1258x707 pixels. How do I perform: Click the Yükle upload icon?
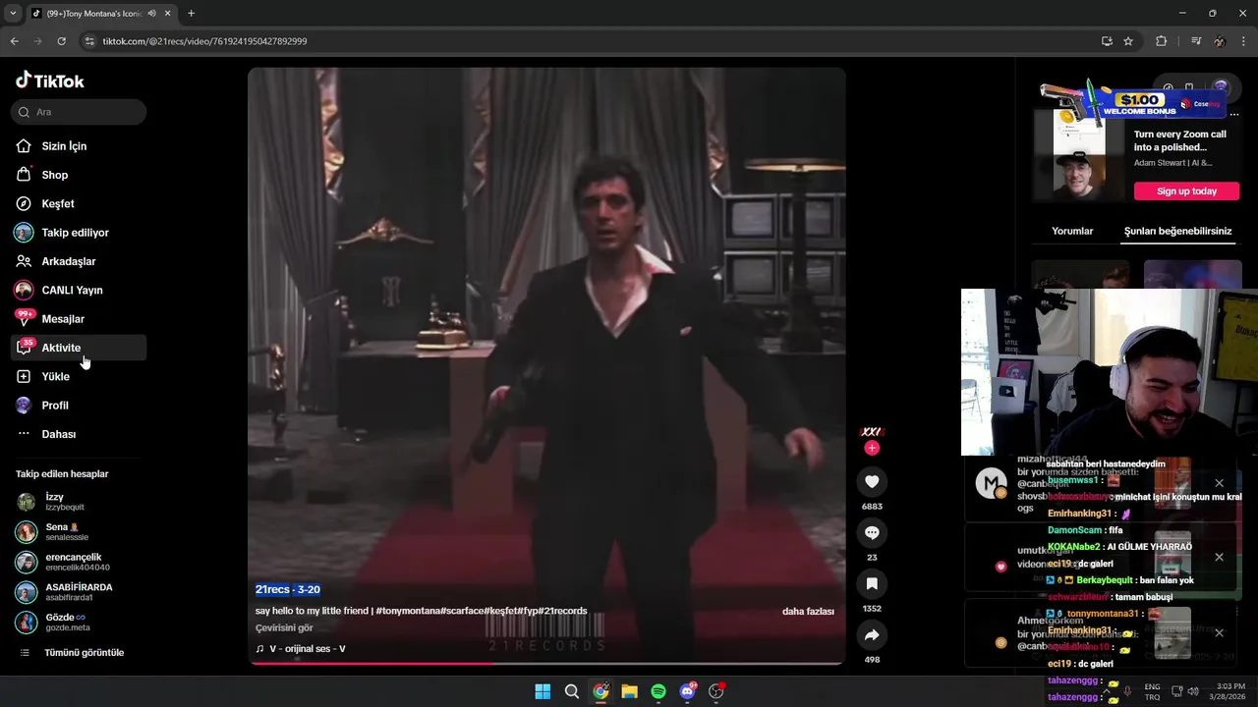[x=24, y=376]
